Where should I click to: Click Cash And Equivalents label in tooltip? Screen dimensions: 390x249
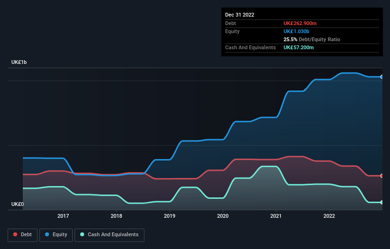(x=250, y=47)
